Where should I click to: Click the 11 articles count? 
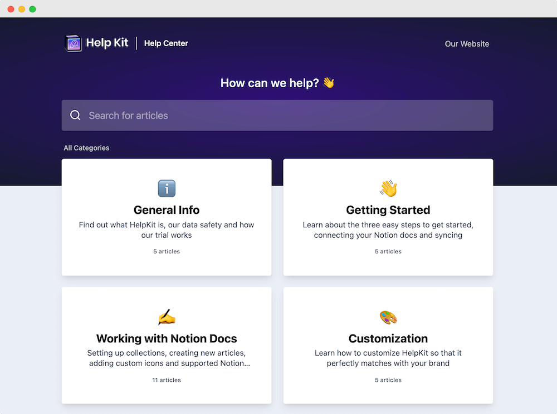[x=167, y=380]
